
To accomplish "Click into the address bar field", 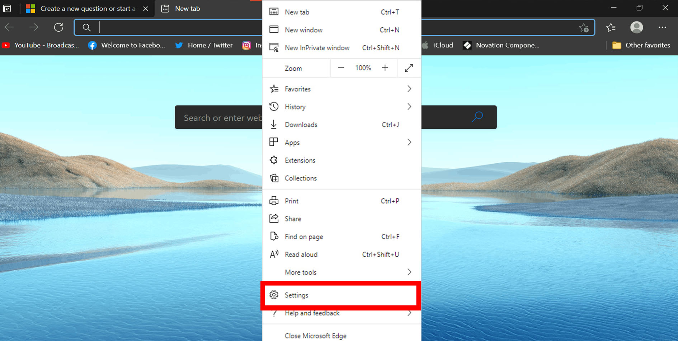I will click(x=172, y=27).
